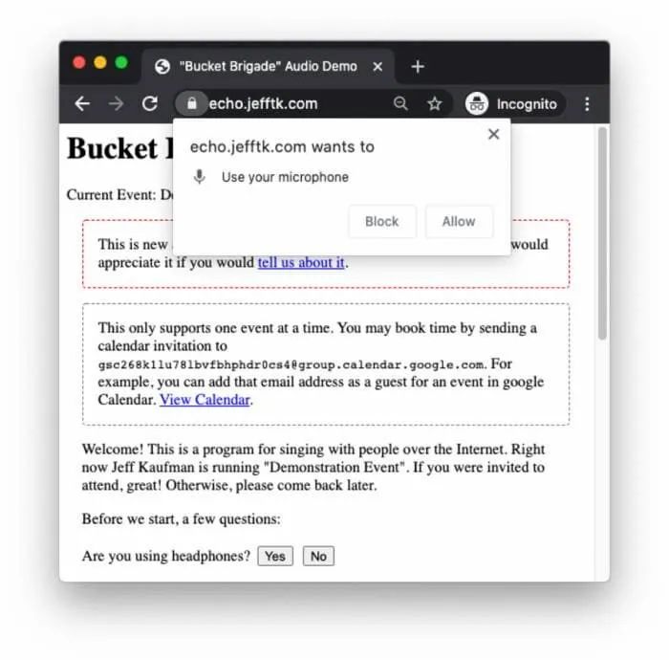Open the "tell us about it" link
This screenshot has height=660, width=669.
pos(301,262)
